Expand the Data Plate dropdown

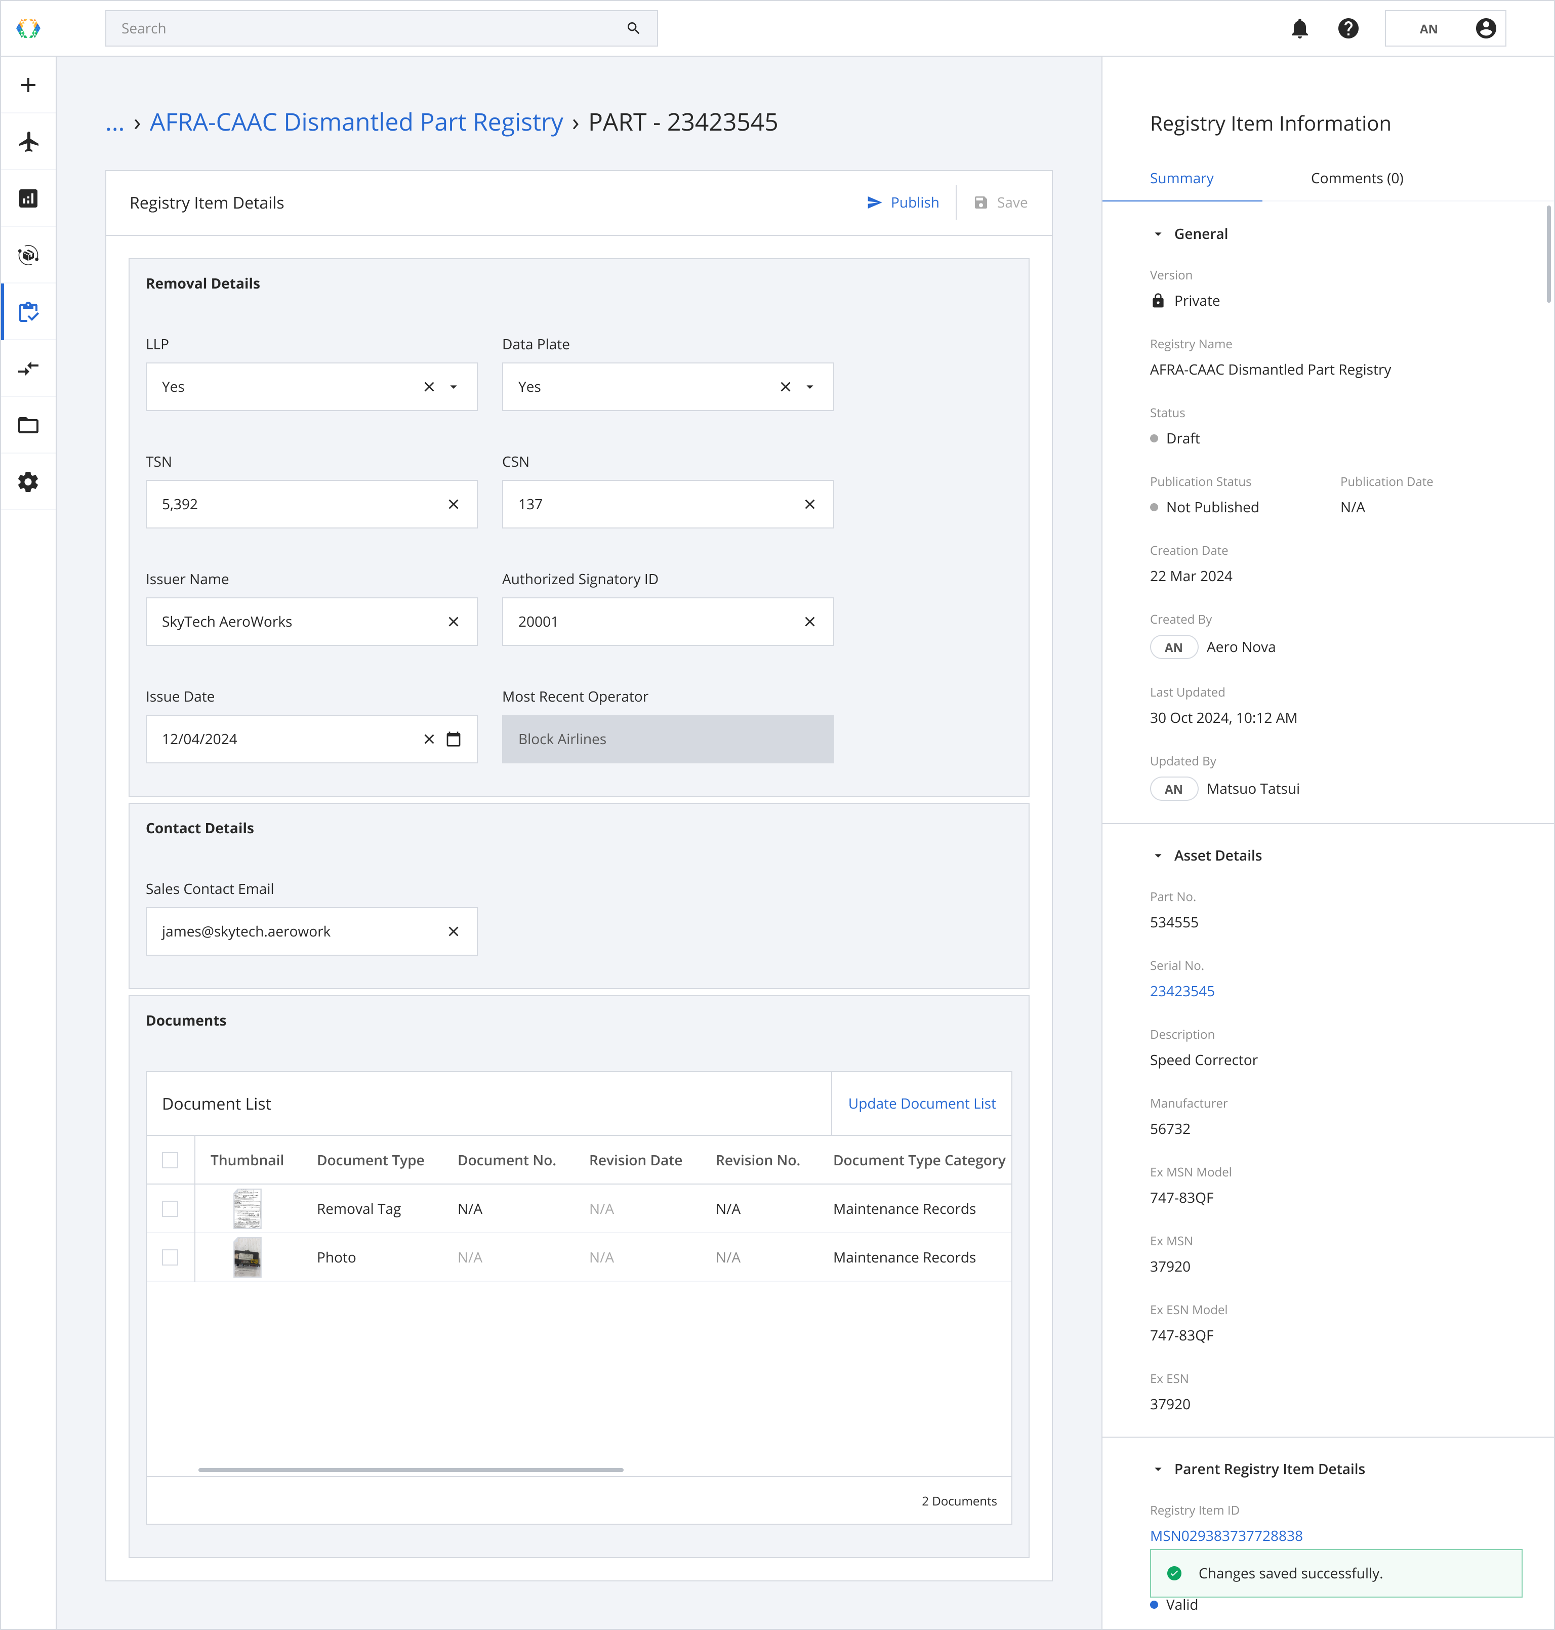point(810,387)
